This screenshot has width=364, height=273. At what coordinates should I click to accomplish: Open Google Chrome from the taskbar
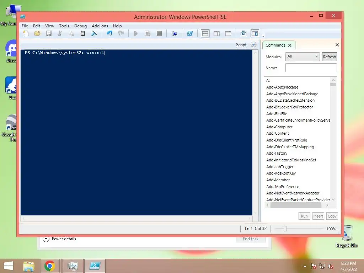50,266
